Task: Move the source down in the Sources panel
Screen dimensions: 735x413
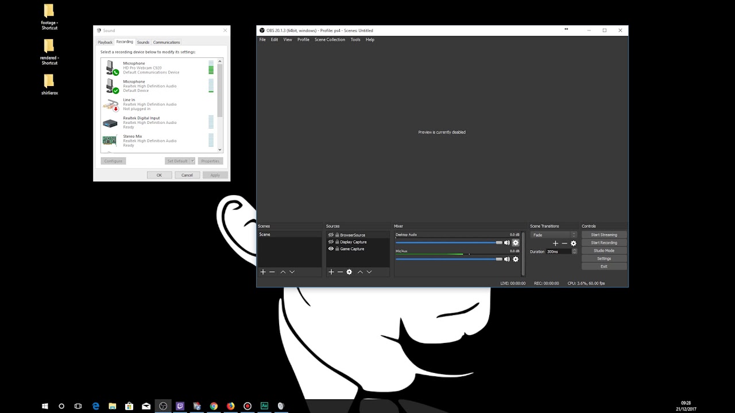Action: 369,272
